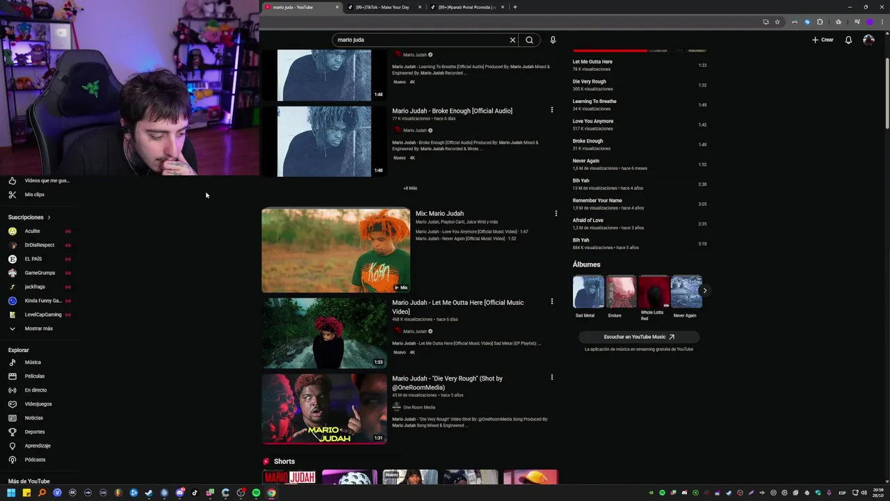The height and width of the screenshot is (501, 890).
Task: Clear the search box with the X icon
Action: (x=512, y=40)
